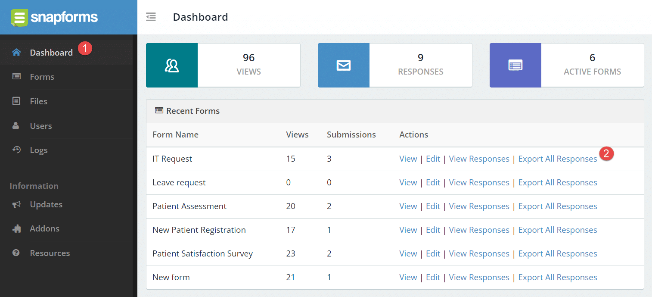View the IT Request form

tap(408, 159)
